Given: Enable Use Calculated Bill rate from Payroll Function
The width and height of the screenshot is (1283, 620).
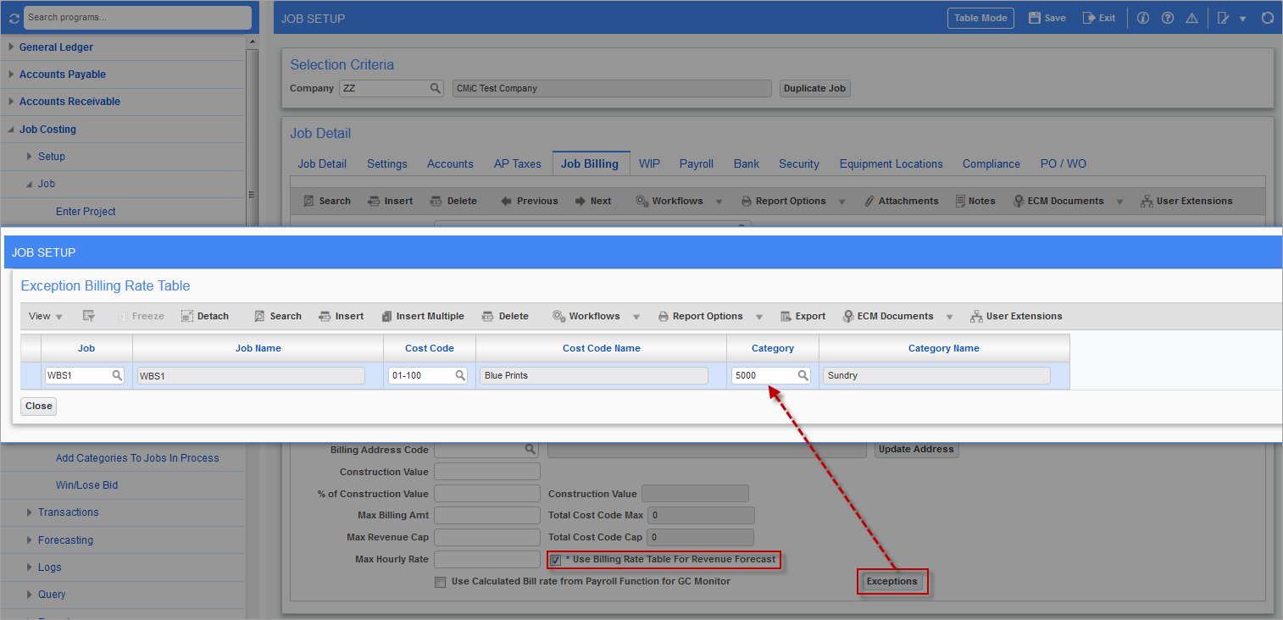Looking at the screenshot, I should point(441,582).
